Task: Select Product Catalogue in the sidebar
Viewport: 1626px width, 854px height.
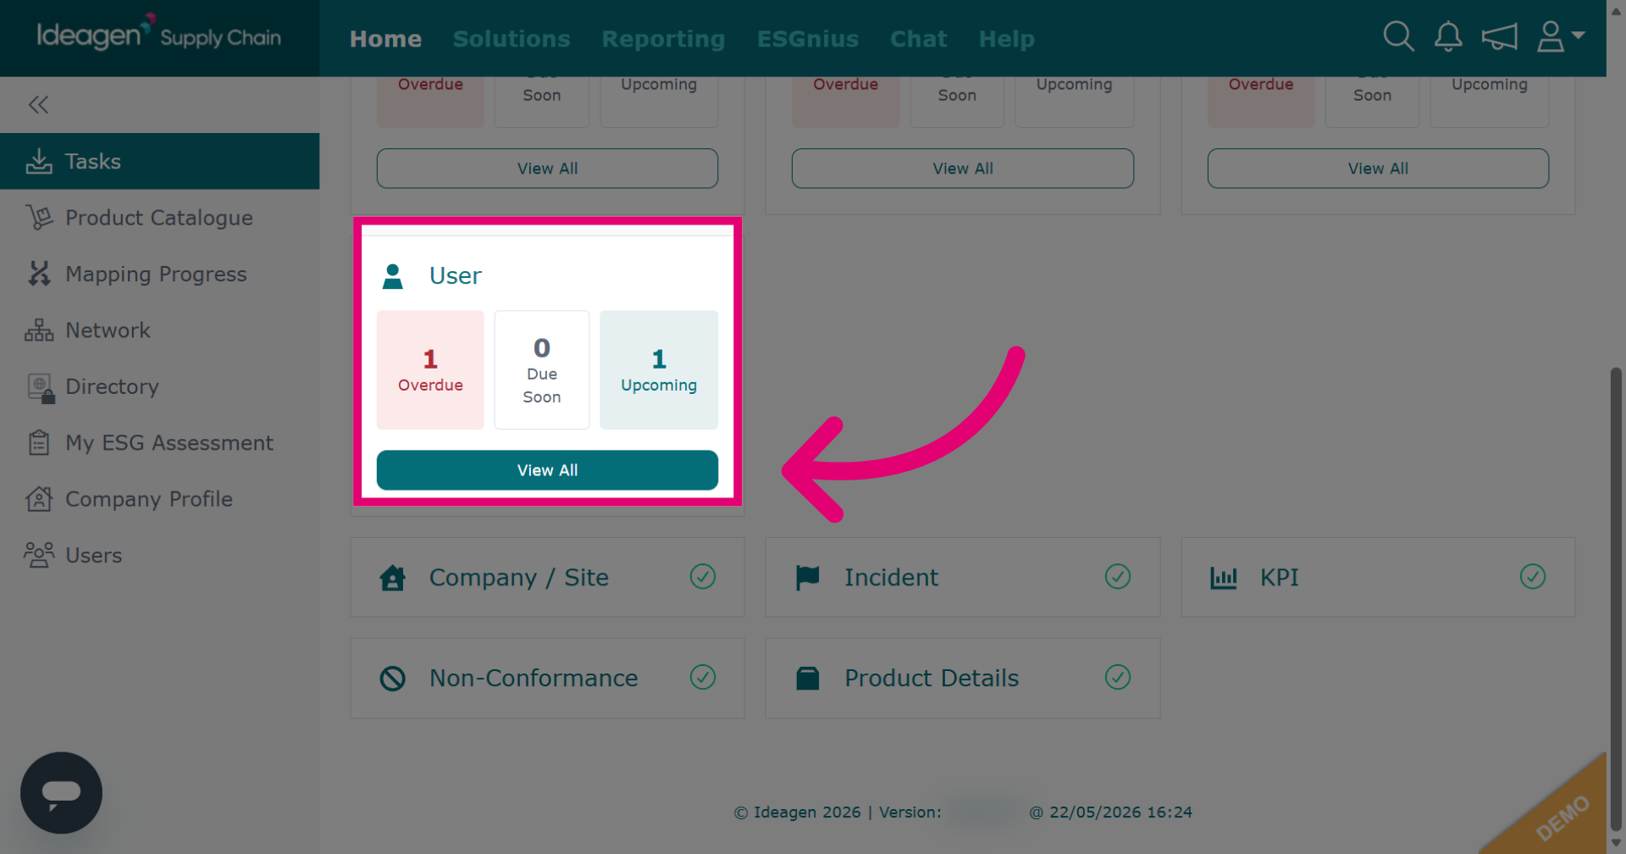Action: (x=159, y=218)
